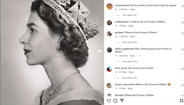Like the post with the heart icon
Viewport: 184px width, 105px height.
tap(109, 101)
